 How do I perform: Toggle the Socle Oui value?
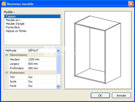[42, 81]
